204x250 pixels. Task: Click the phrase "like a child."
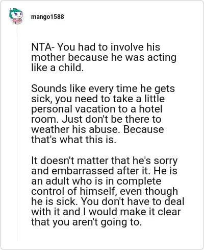click(x=58, y=67)
